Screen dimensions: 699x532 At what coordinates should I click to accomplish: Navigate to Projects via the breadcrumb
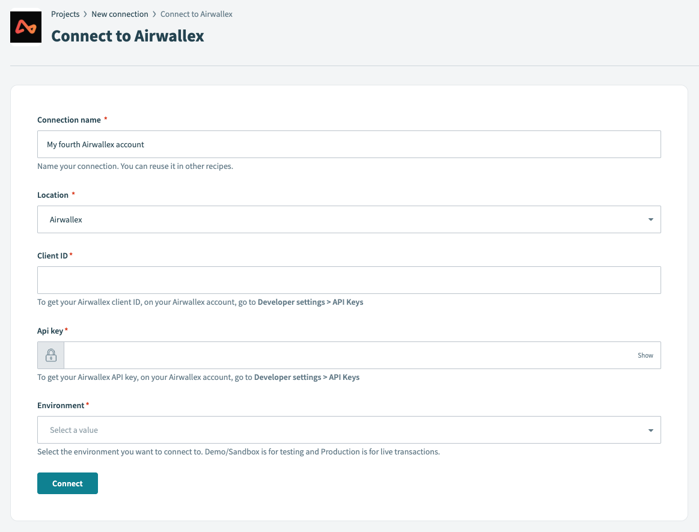[x=66, y=14]
